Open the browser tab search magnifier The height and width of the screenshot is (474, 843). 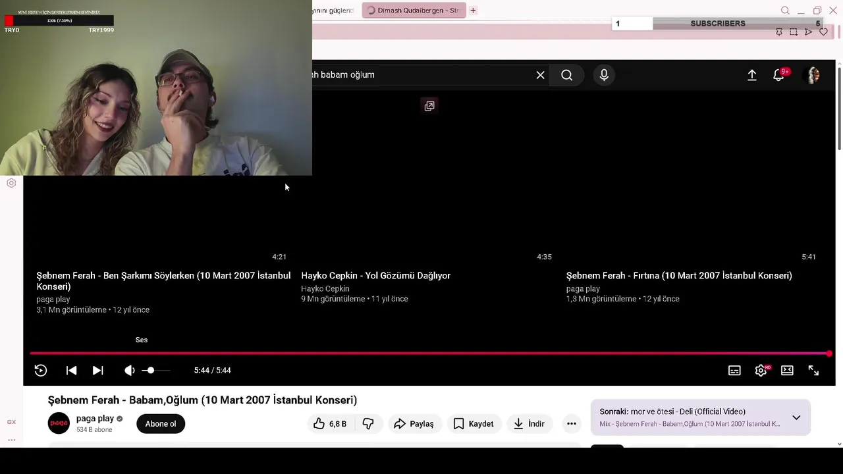(785, 11)
